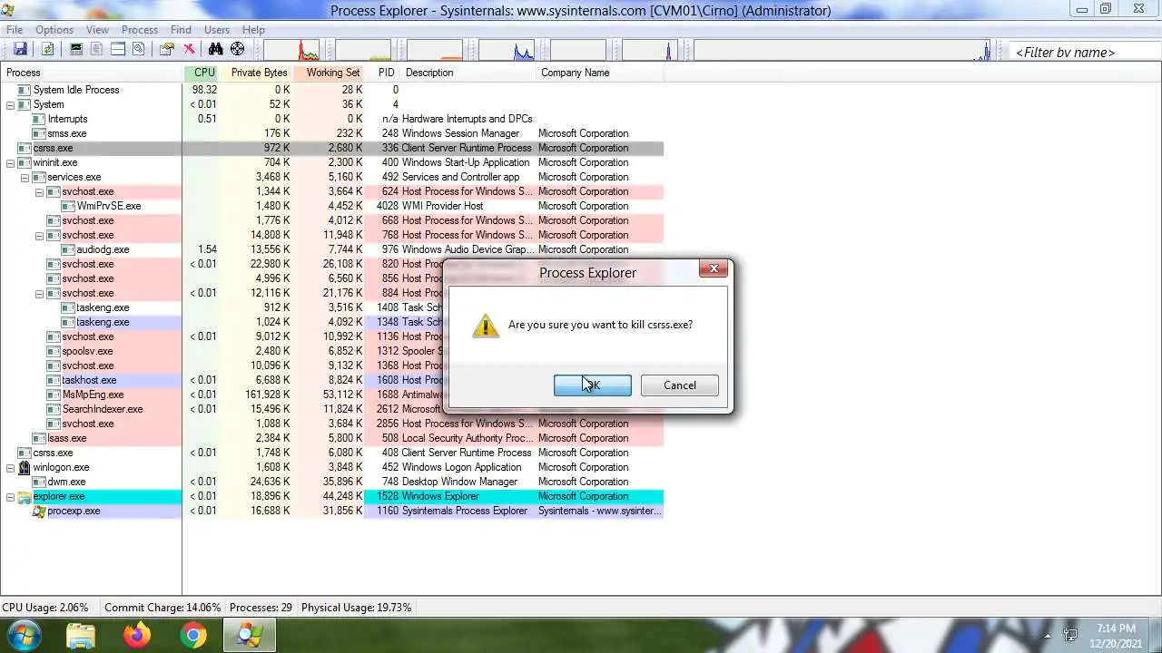Viewport: 1162px width, 653px height.
Task: Confirm killing csrss.exe with OK
Action: click(592, 385)
